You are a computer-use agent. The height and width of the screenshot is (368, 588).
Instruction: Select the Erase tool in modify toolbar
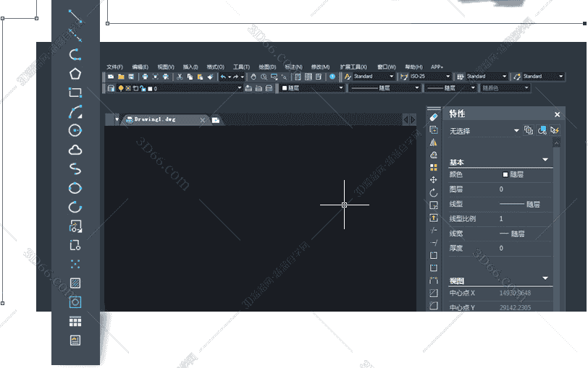[434, 116]
